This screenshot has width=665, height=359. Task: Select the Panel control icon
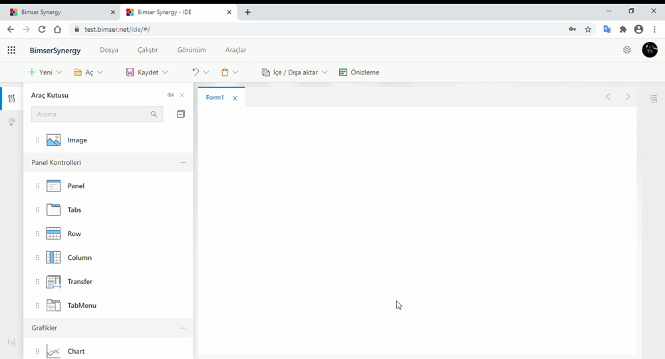[53, 186]
